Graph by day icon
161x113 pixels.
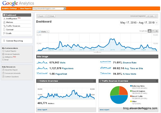click(150, 31)
